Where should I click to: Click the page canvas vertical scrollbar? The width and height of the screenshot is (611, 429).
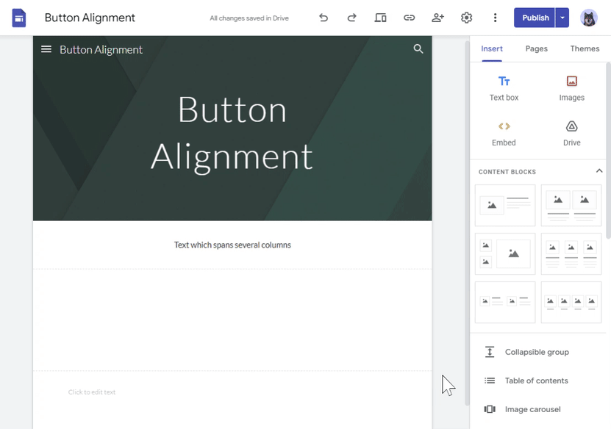[x=467, y=223]
